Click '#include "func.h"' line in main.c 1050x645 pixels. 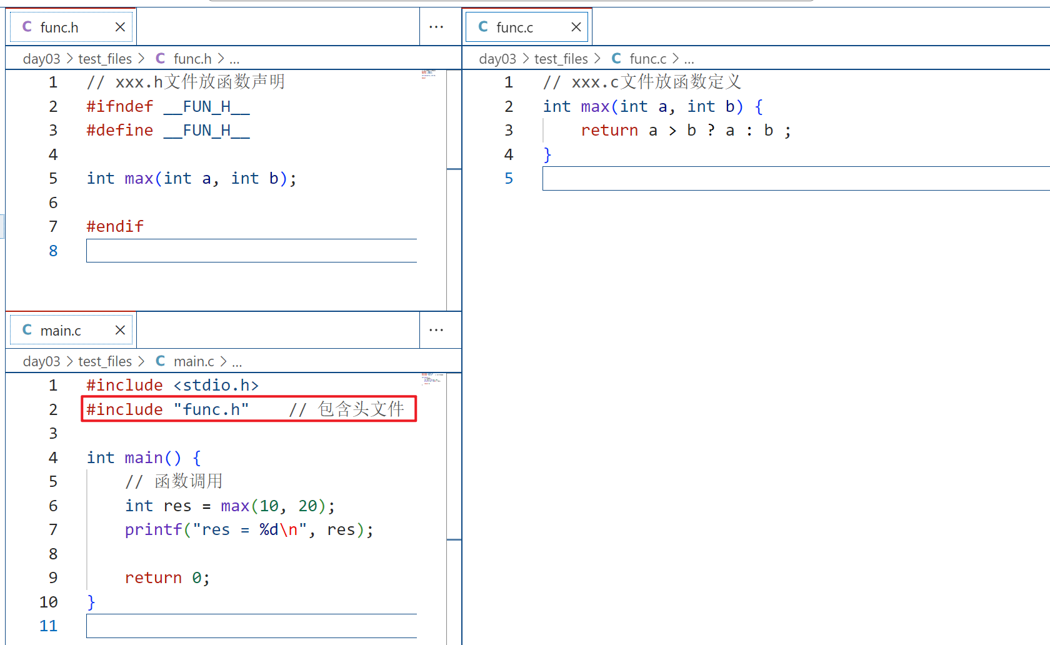point(167,409)
